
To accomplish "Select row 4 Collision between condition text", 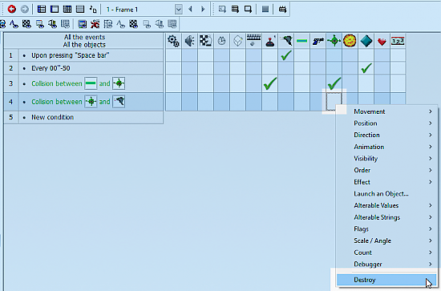I will pos(57,102).
